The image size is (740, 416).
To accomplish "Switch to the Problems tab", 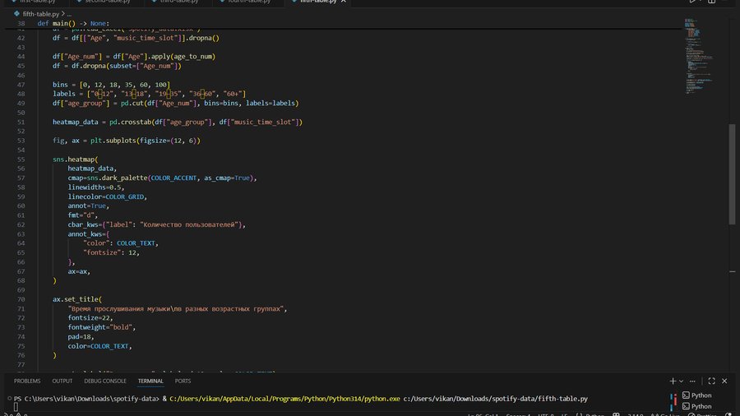I will (27, 381).
